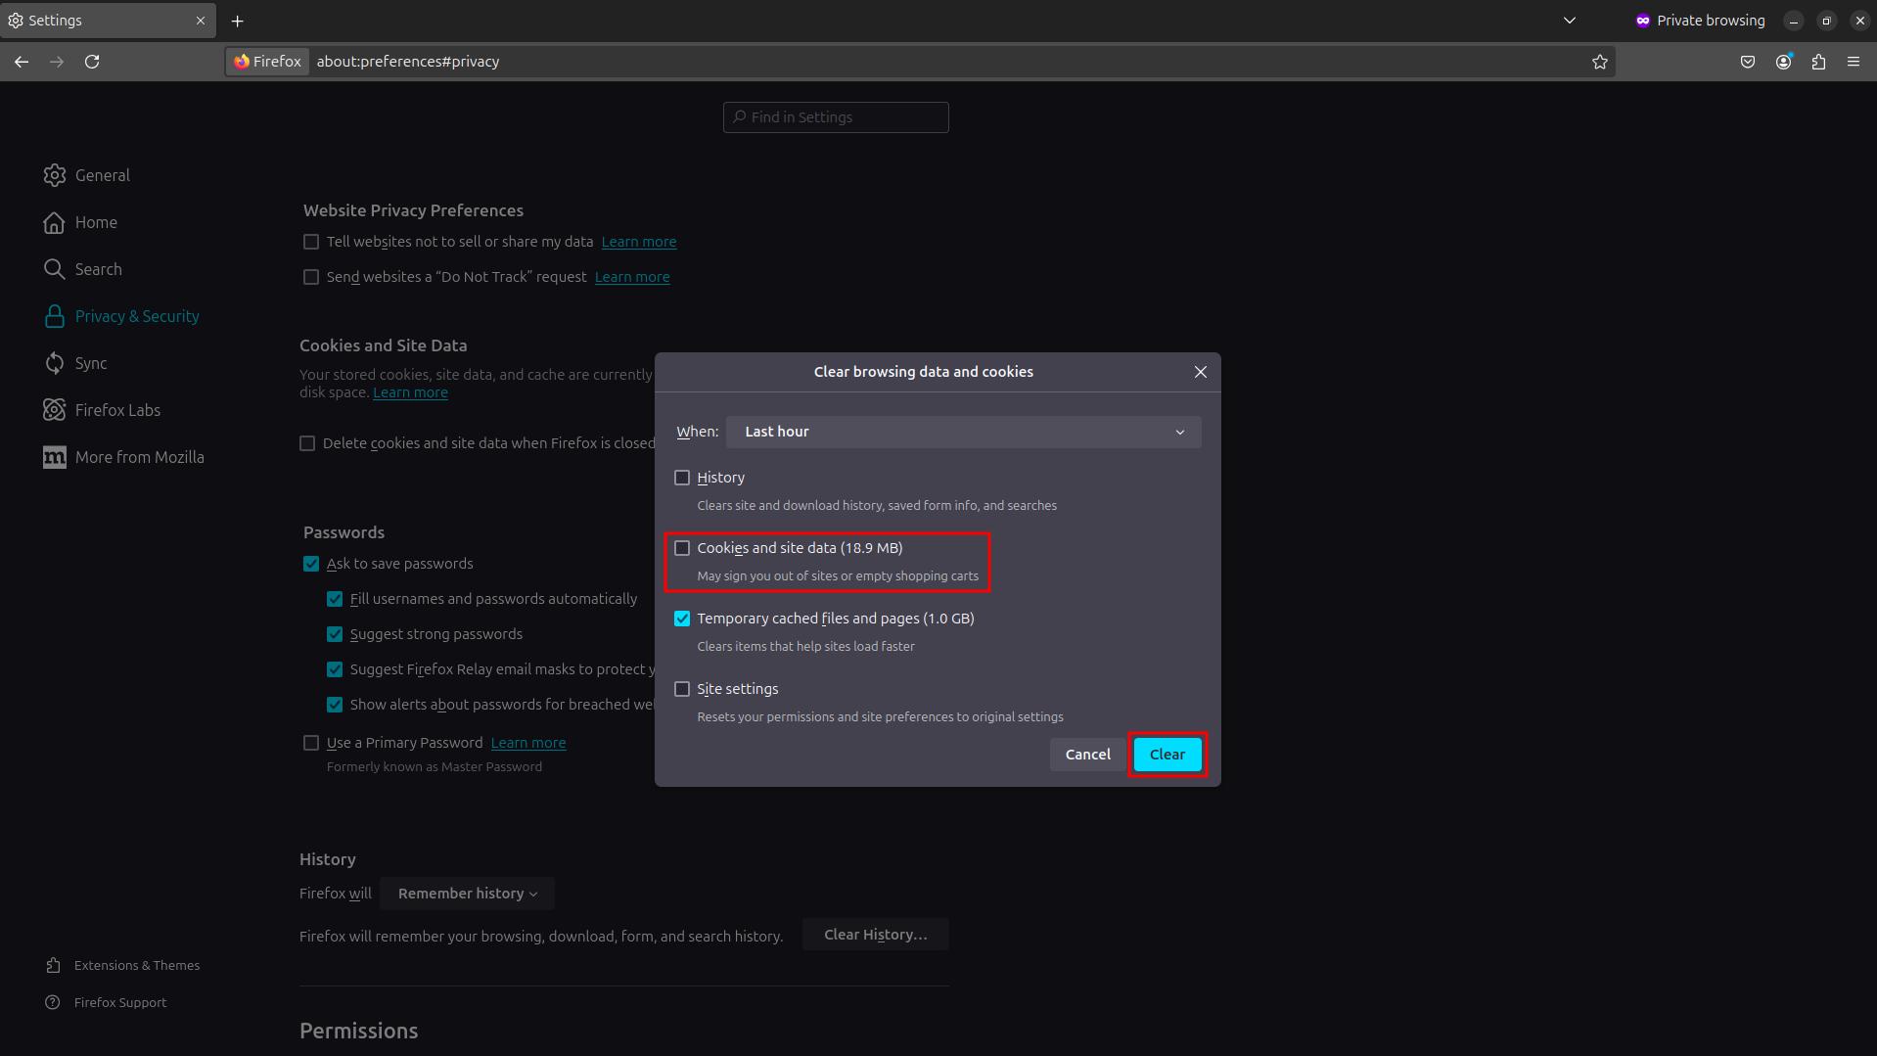Open the Search settings category
Screen dimensions: 1877x1056
pyautogui.click(x=83, y=269)
